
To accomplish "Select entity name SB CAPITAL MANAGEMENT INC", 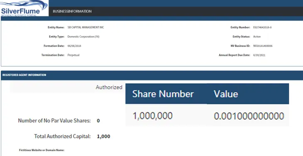I will click(x=86, y=27).
